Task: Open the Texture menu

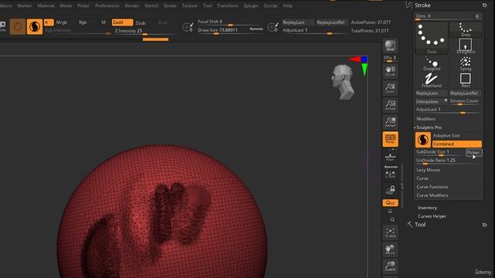Action: tap(189, 5)
